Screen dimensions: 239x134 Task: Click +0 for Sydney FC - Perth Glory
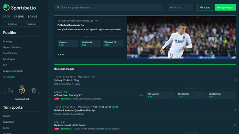[235, 80]
